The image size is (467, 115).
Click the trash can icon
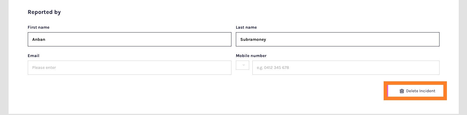pyautogui.click(x=402, y=91)
